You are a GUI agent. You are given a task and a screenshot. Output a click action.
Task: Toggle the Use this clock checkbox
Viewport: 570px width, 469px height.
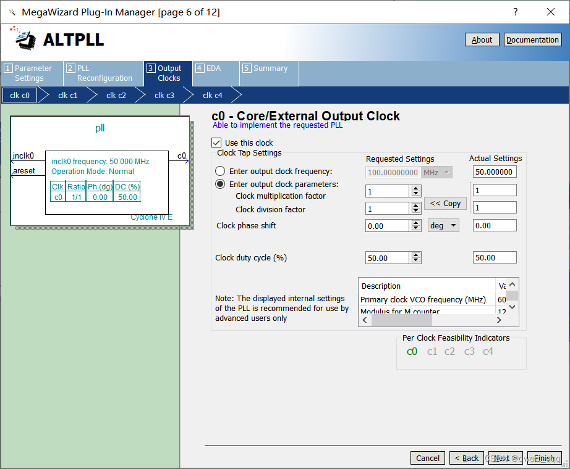click(x=216, y=143)
